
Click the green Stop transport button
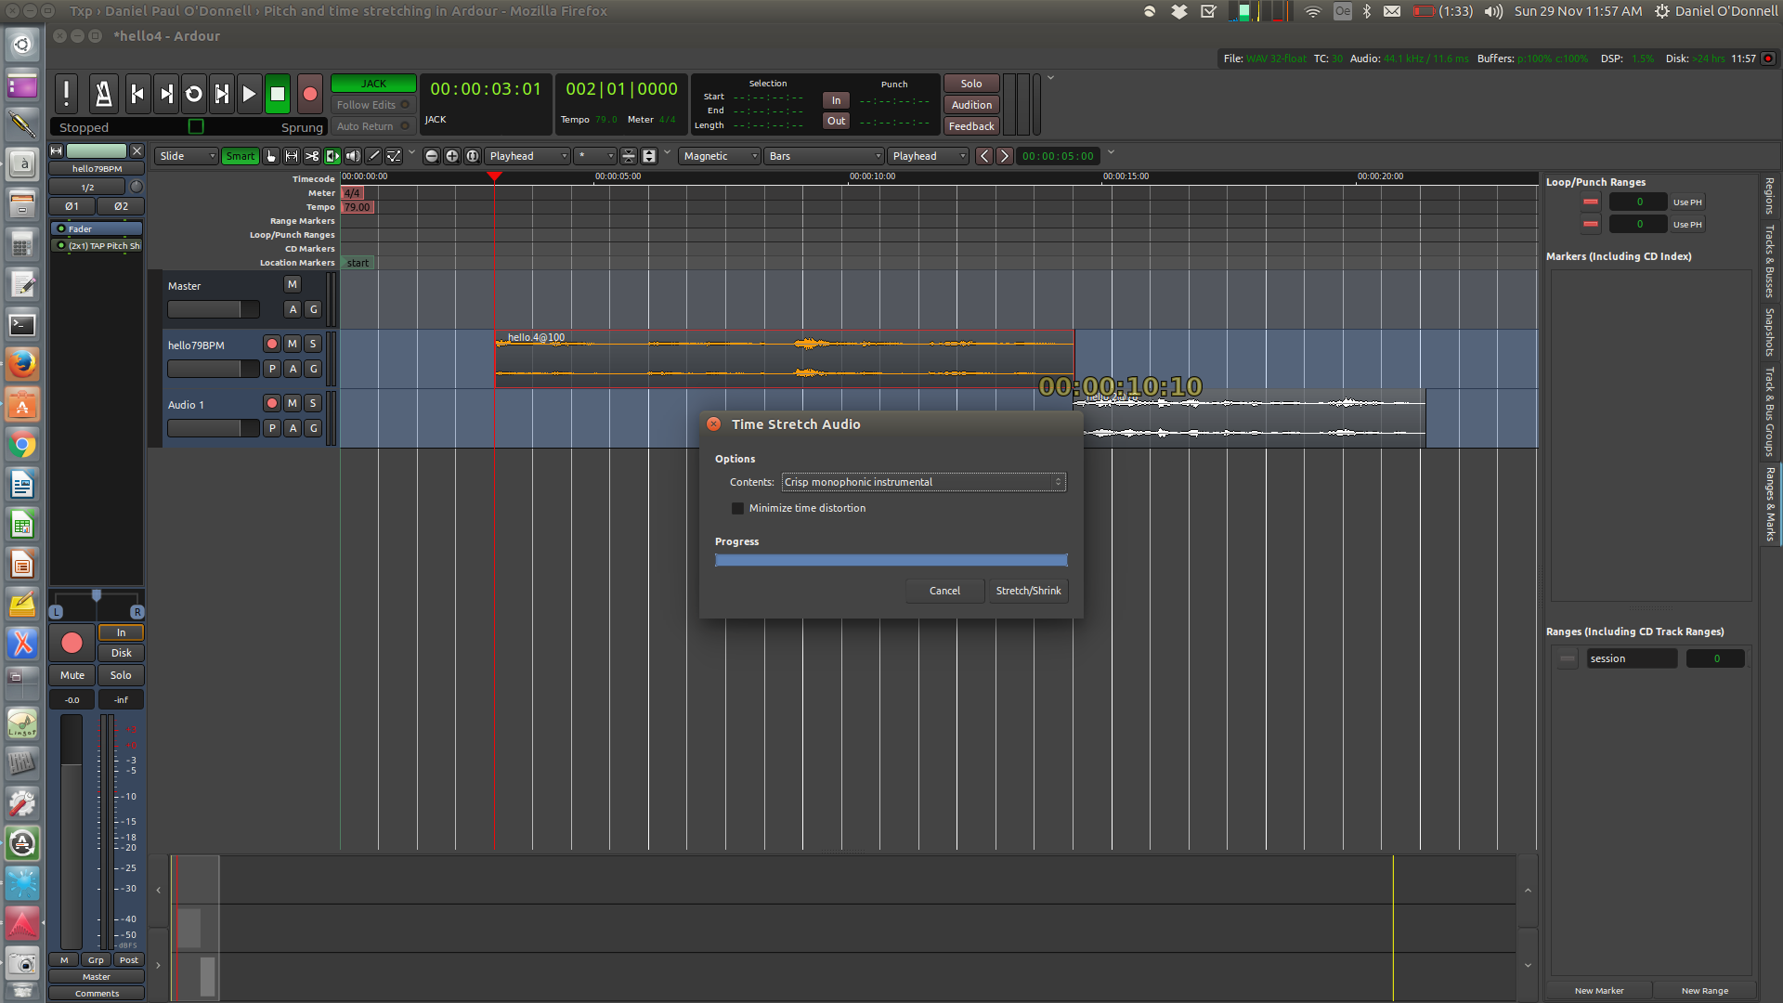pos(277,93)
